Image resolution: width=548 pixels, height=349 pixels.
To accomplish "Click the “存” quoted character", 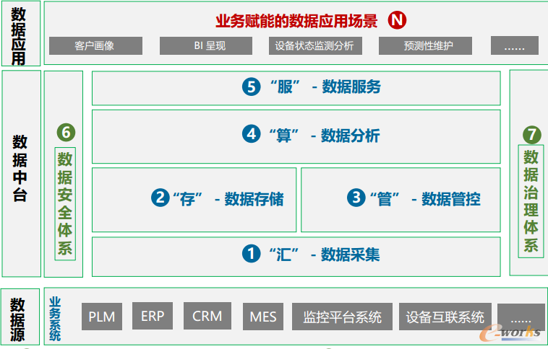I will (x=188, y=200).
